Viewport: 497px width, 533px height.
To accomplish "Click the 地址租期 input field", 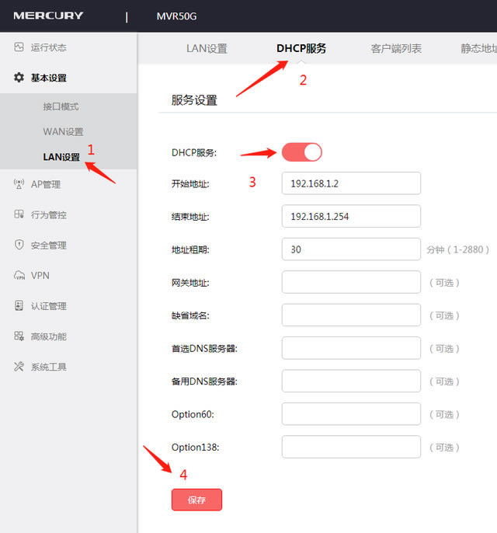I will pyautogui.click(x=351, y=249).
